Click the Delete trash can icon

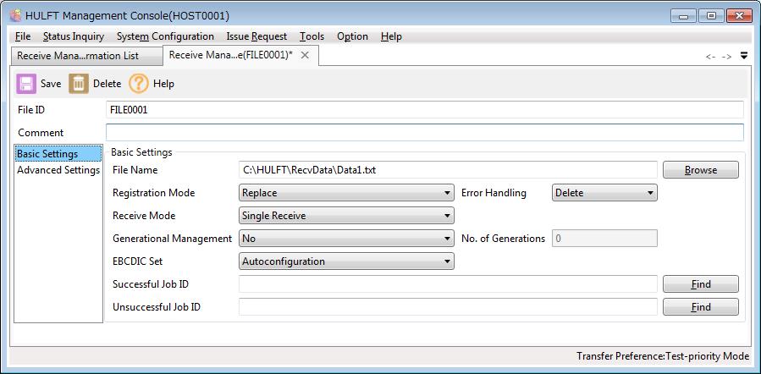coord(79,84)
